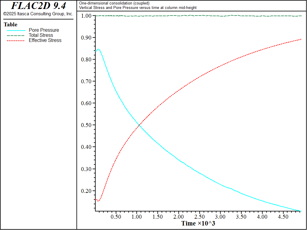
Task: Click the One-dimensional consolidation plot title
Action: click(114, 3)
